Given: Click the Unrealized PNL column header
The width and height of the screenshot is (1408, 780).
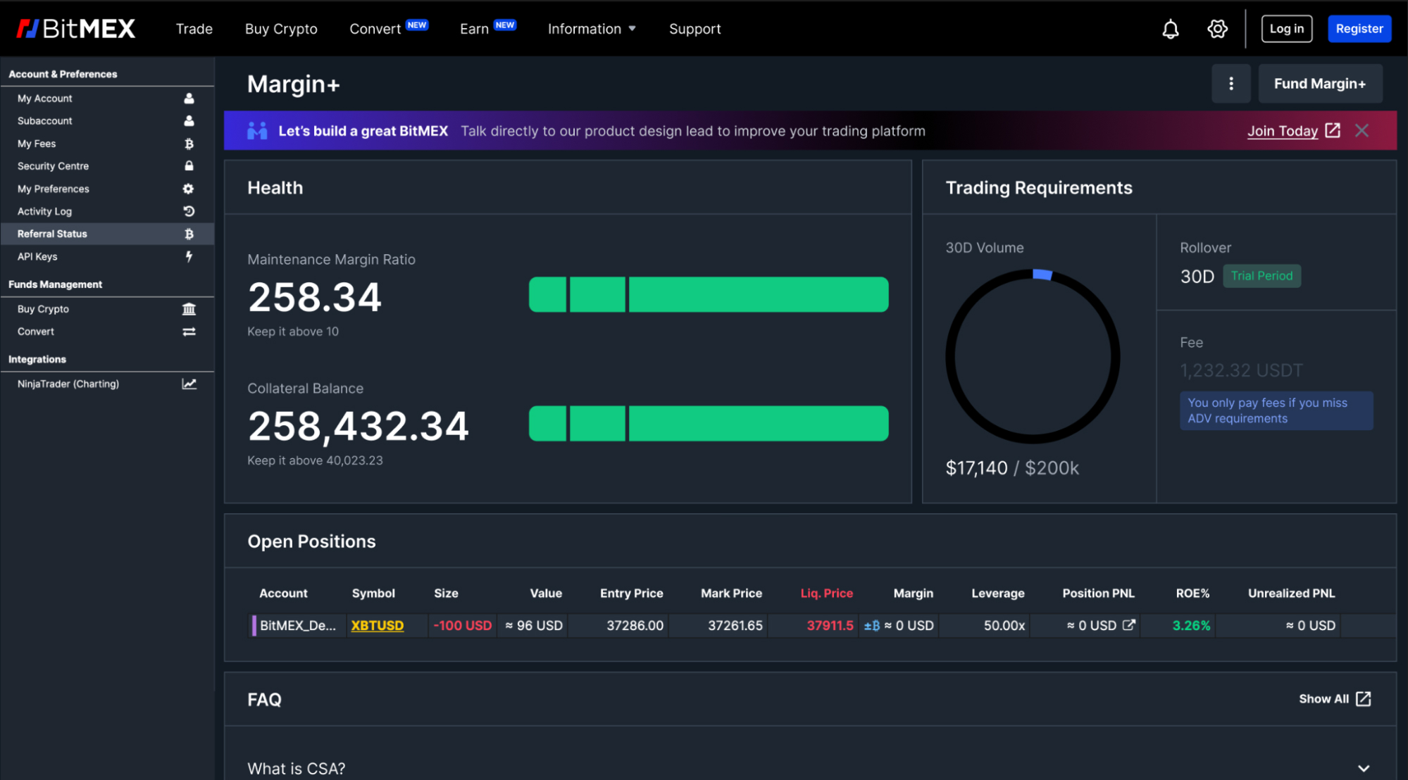Looking at the screenshot, I should tap(1291, 593).
